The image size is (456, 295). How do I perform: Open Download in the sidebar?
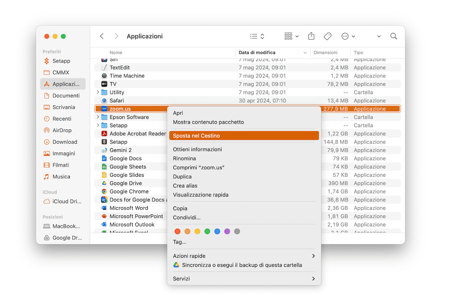click(63, 142)
